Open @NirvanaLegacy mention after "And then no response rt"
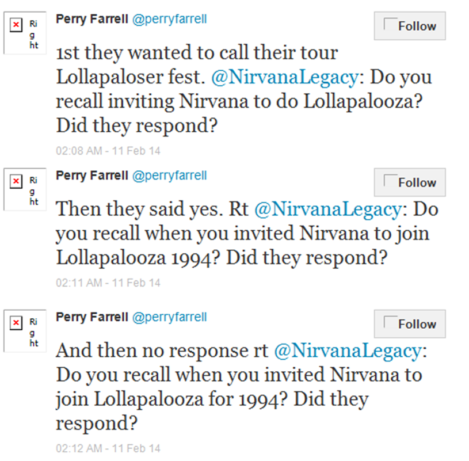Viewport: 469px width, 461px height. click(x=347, y=351)
